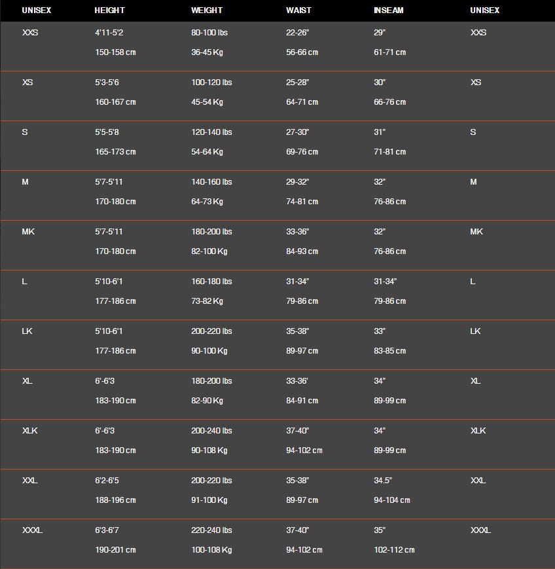Viewport: 555px width, 569px height.
Task: Click the 100-120 lbs weight cell
Action: coord(211,83)
